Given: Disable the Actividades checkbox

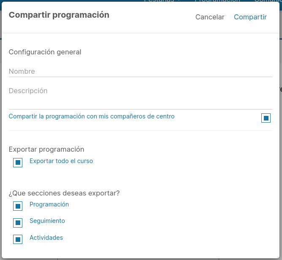Looking at the screenshot, I should (x=18, y=240).
